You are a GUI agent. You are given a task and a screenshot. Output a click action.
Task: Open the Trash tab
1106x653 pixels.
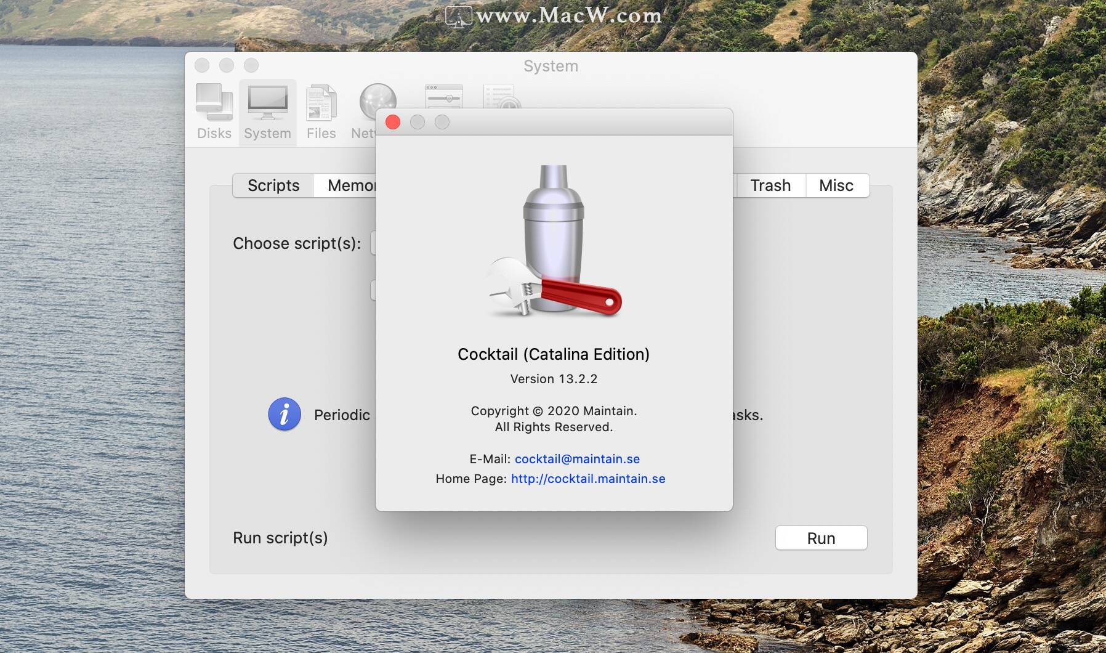click(x=770, y=185)
